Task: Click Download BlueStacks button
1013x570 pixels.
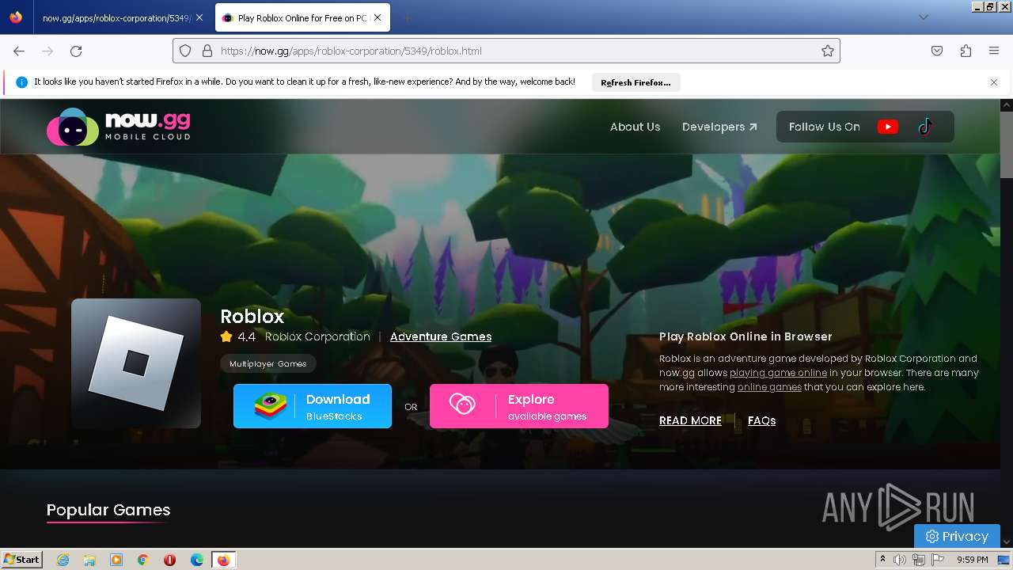Action: point(313,406)
